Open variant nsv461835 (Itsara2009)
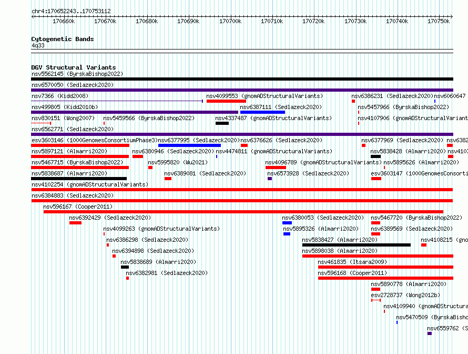This screenshot has width=468, height=354. (352, 262)
